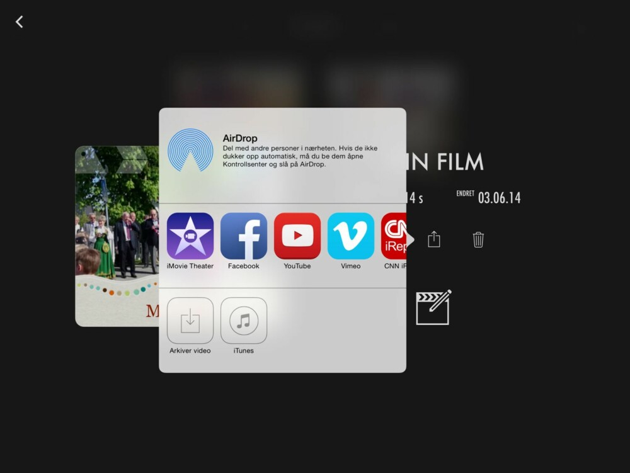630x473 pixels.
Task: Export the video to iTunes
Action: coord(243,321)
